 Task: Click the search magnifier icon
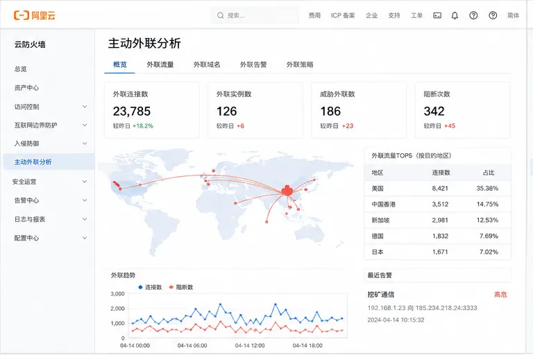tap(220, 15)
